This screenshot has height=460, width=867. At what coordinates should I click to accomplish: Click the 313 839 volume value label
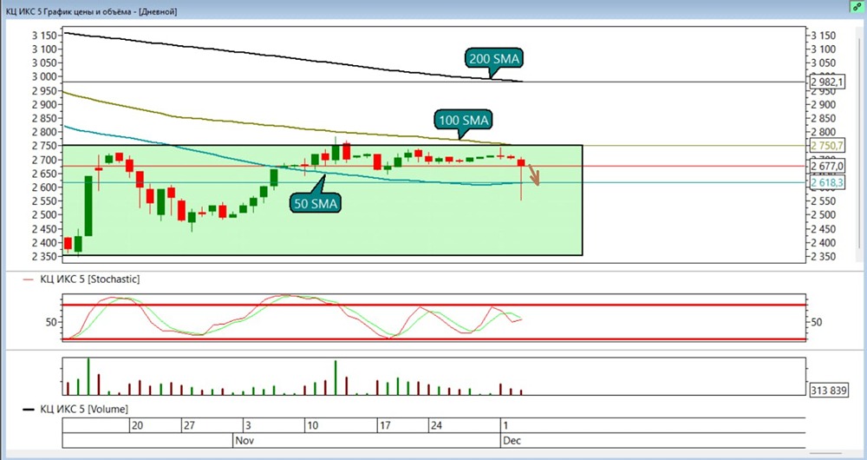point(828,391)
